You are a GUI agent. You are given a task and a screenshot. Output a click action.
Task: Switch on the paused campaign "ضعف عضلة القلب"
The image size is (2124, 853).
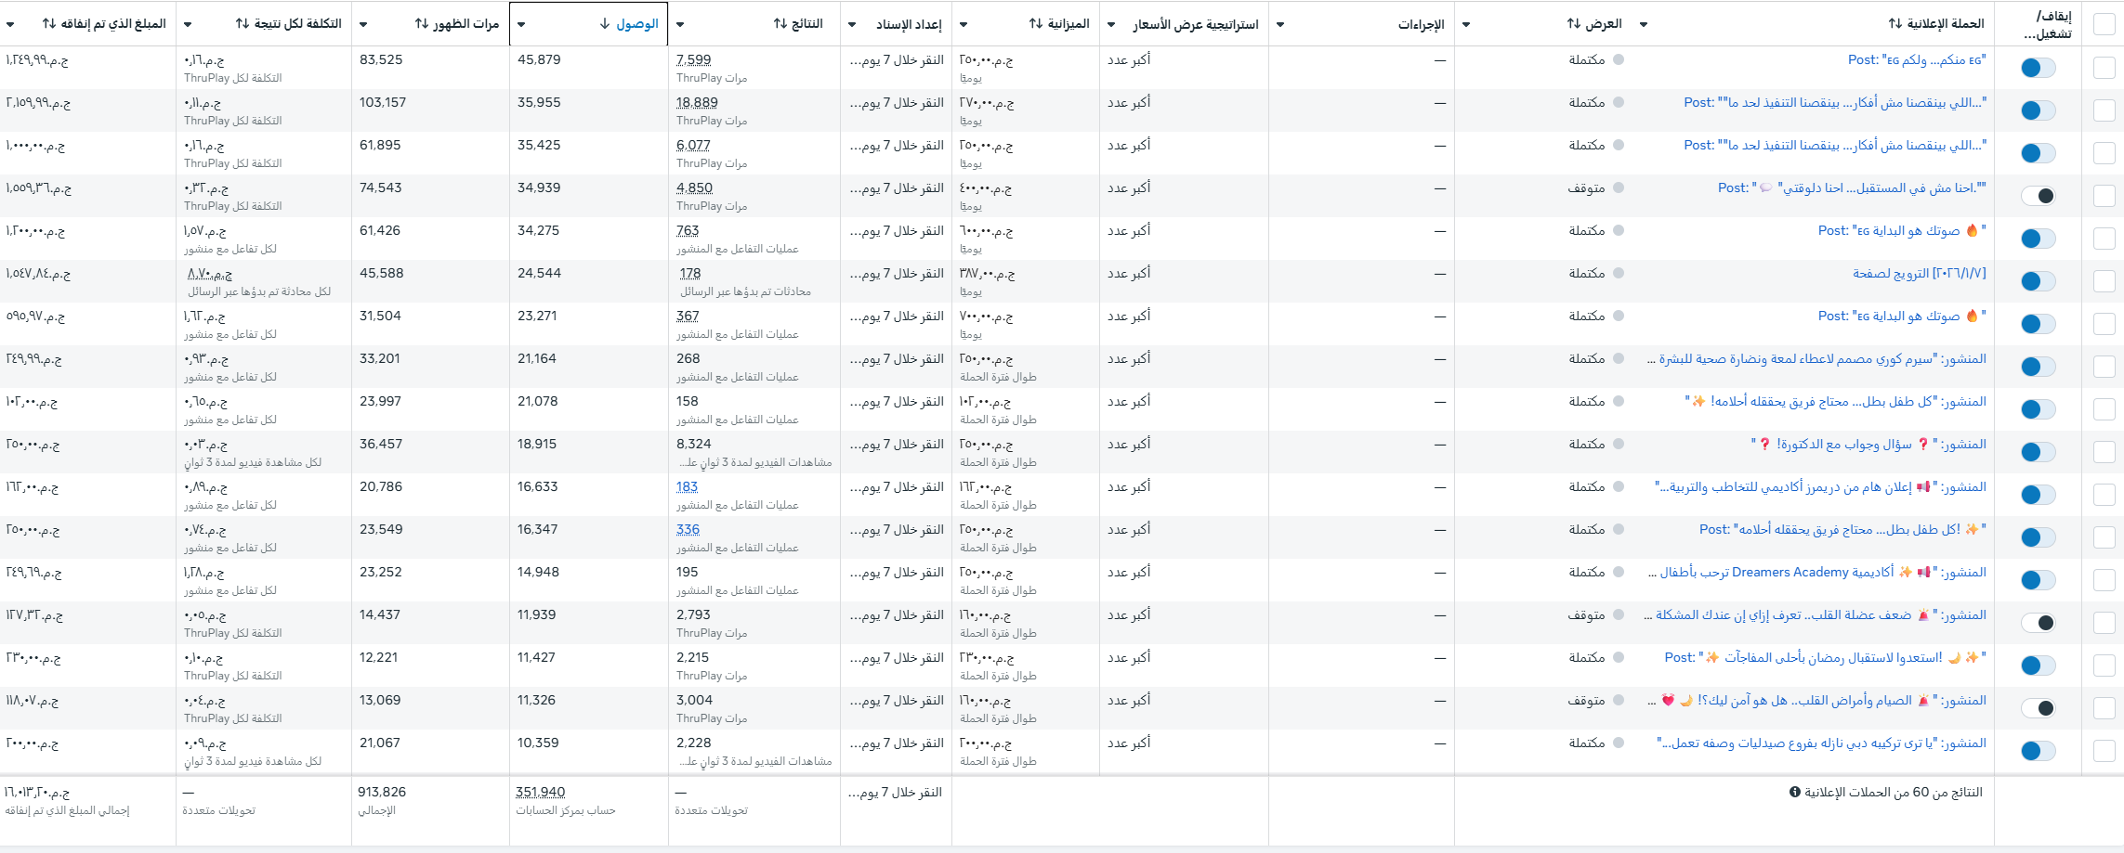tap(2039, 623)
